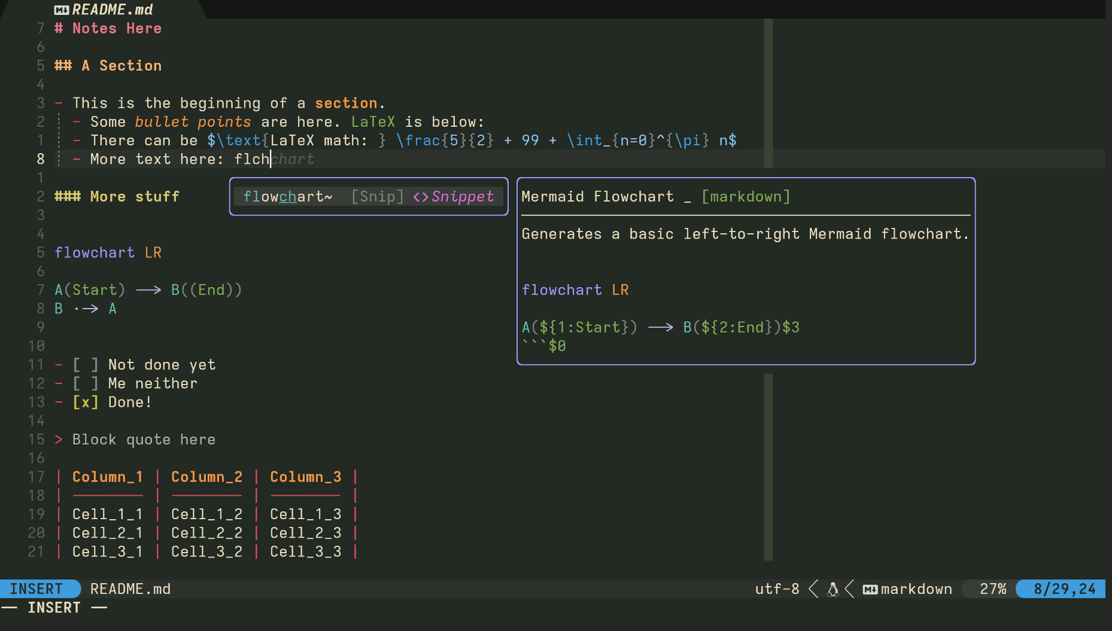Click the README.md filename in statusline

coord(130,589)
